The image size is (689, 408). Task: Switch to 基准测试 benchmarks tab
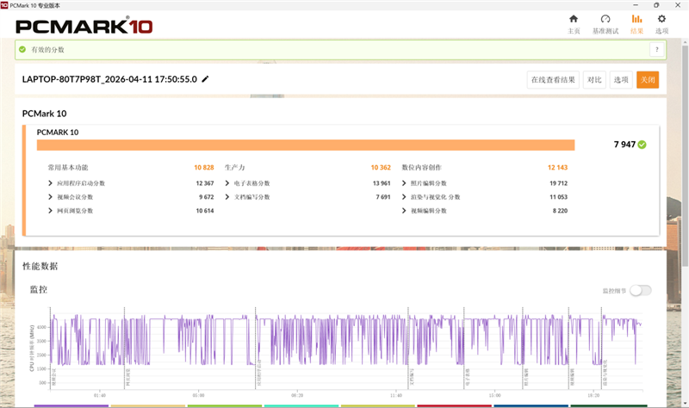click(605, 25)
